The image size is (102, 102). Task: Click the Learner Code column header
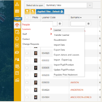(x=49, y=17)
